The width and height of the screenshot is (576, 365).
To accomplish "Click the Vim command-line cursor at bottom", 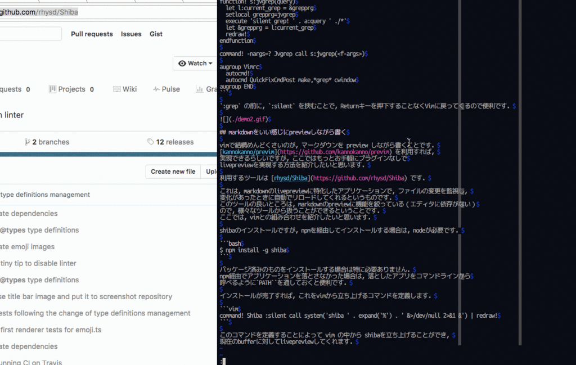I will 224,361.
